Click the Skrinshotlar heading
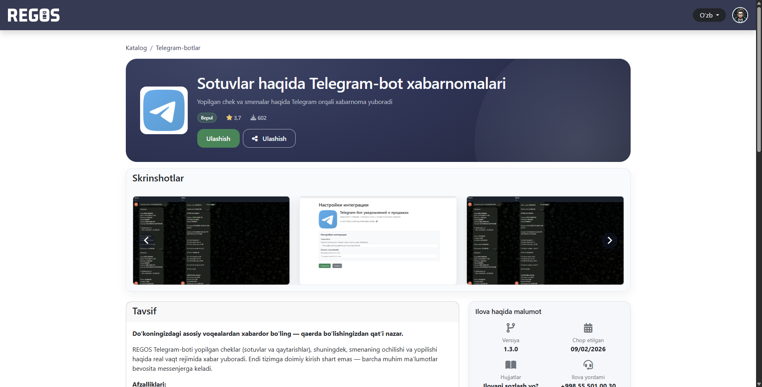The width and height of the screenshot is (762, 387). coord(158,178)
